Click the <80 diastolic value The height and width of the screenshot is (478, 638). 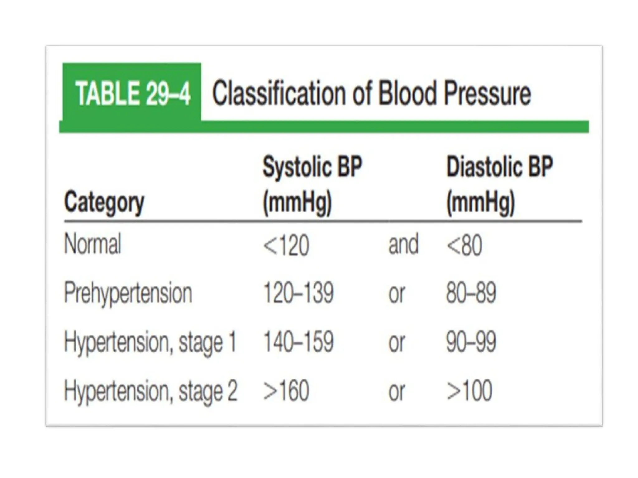click(464, 245)
